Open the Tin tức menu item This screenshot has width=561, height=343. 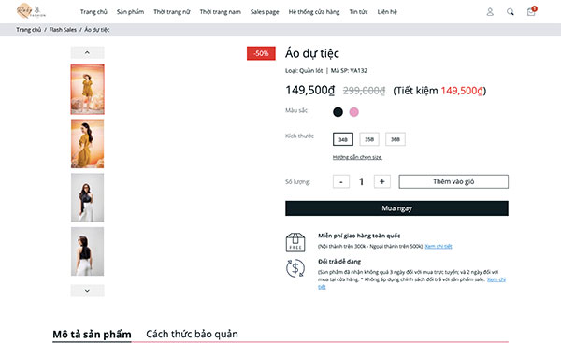(358, 12)
